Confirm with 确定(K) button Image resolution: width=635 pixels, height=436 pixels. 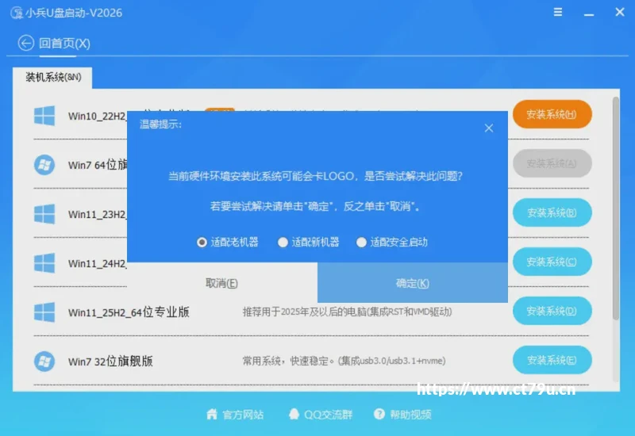click(x=413, y=283)
